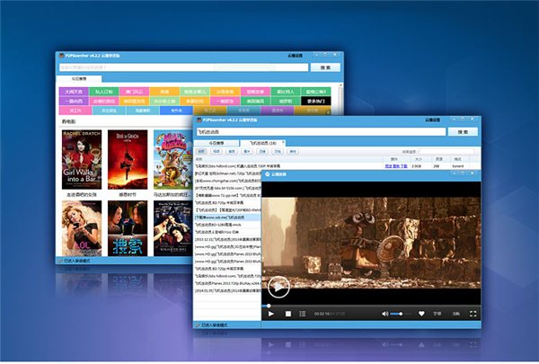Open the Girl Walks into a Bar poster
This screenshot has height=364, width=539.
tap(82, 159)
